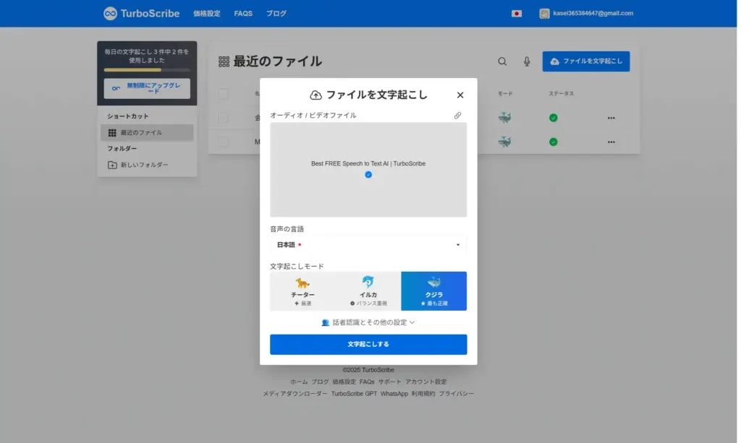The width and height of the screenshot is (741, 443).
Task: Open second row three-dot menu
Action: tap(611, 142)
